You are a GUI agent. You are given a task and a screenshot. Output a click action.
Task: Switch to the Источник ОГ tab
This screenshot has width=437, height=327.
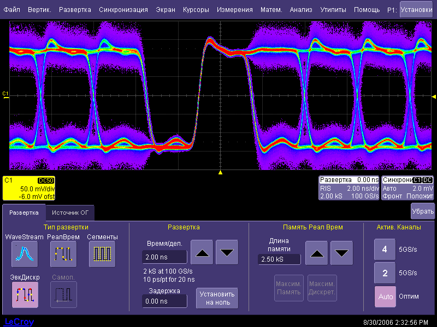[69, 213]
